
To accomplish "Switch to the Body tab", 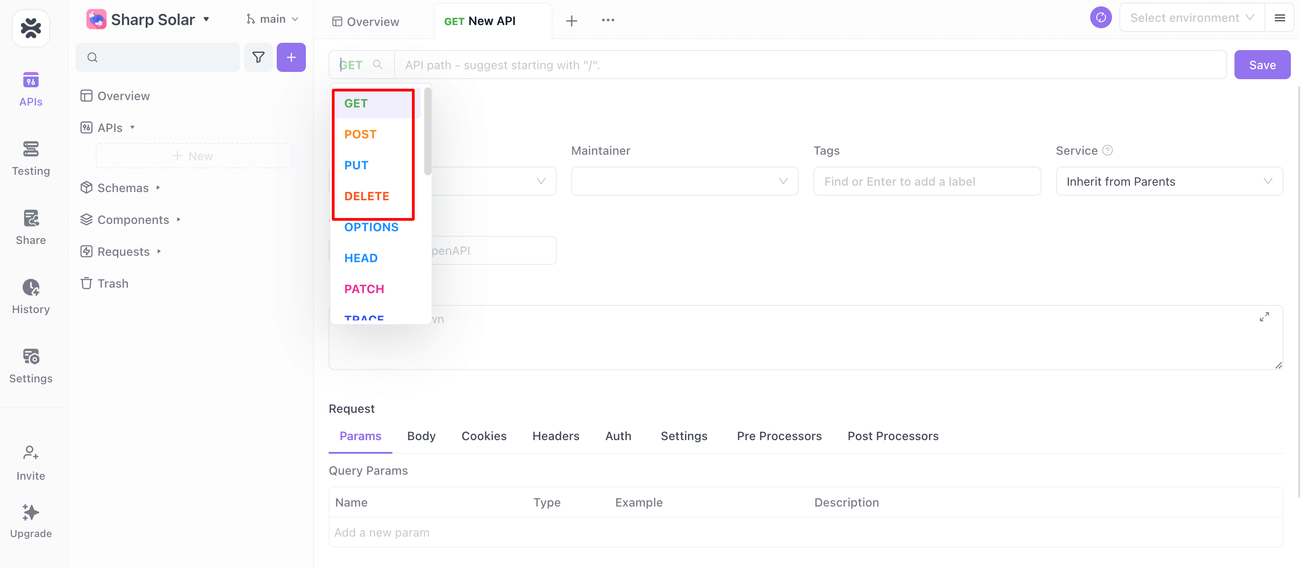I will (x=420, y=435).
